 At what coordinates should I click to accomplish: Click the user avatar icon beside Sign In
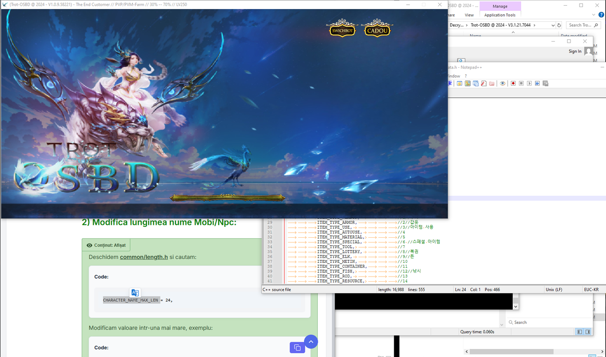588,51
